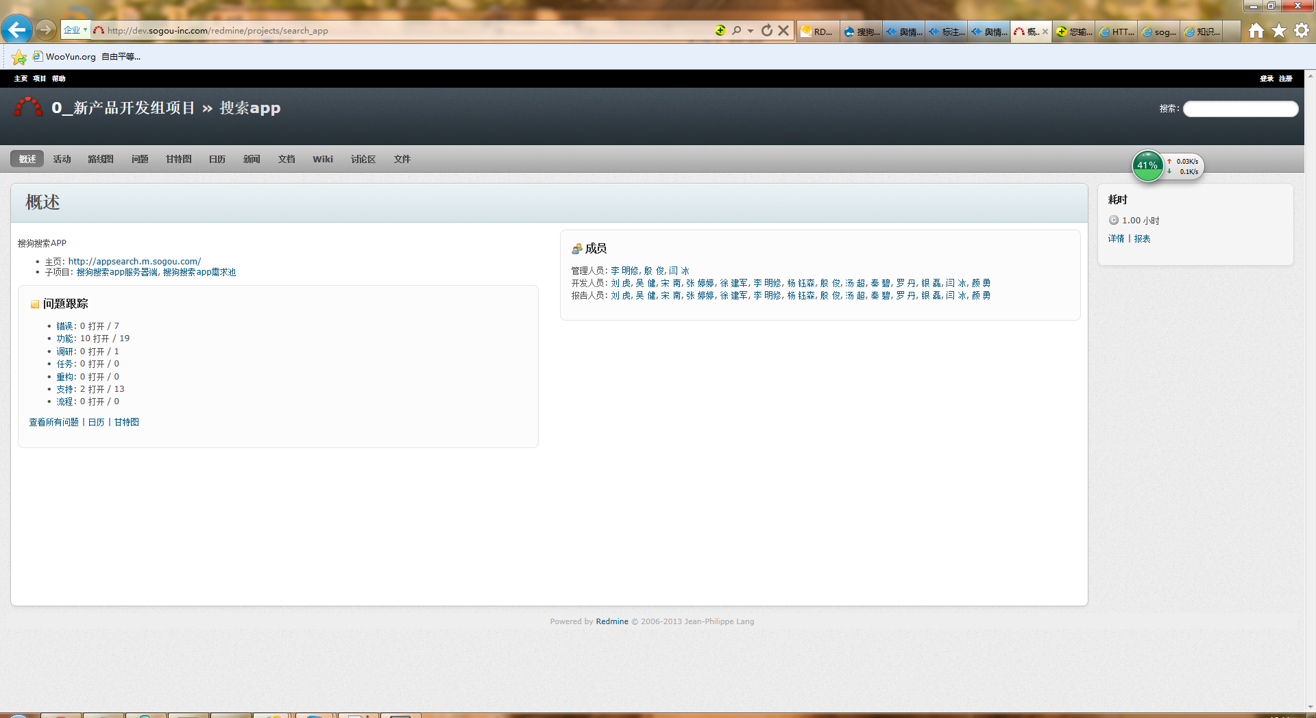Select the 概述 project tab

click(27, 159)
